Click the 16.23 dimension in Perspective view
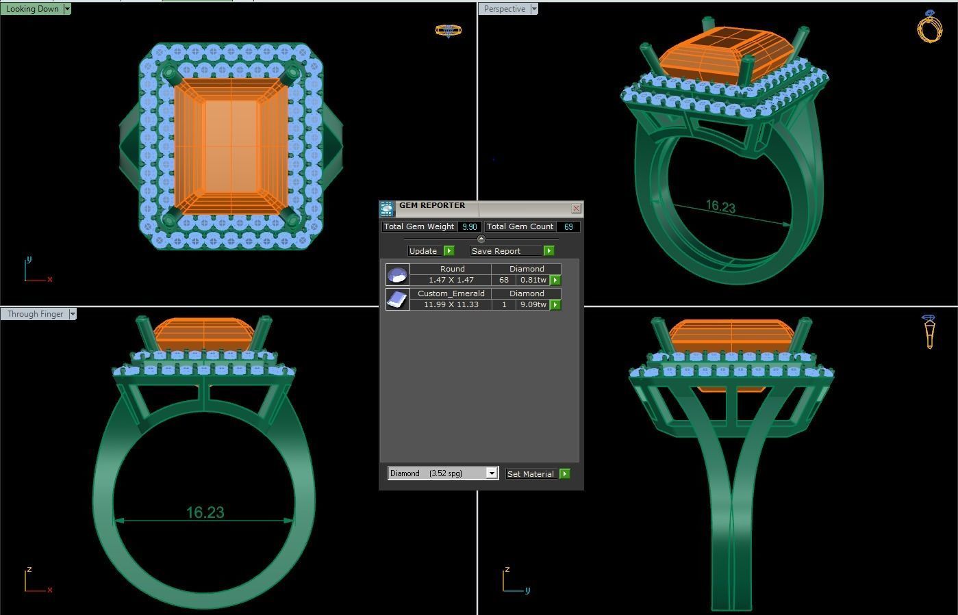Viewport: 958px width, 615px height. pyautogui.click(x=720, y=206)
